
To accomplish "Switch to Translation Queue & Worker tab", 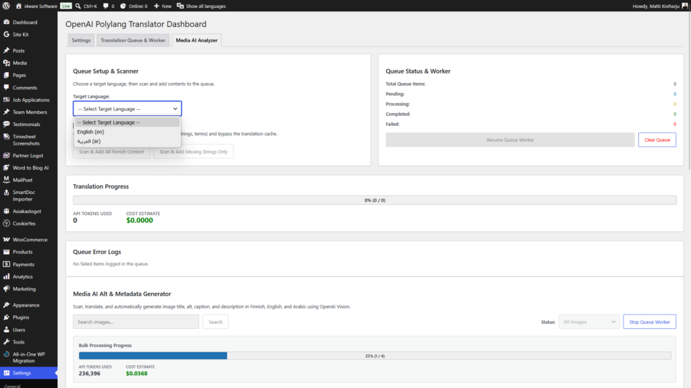I will tap(133, 40).
